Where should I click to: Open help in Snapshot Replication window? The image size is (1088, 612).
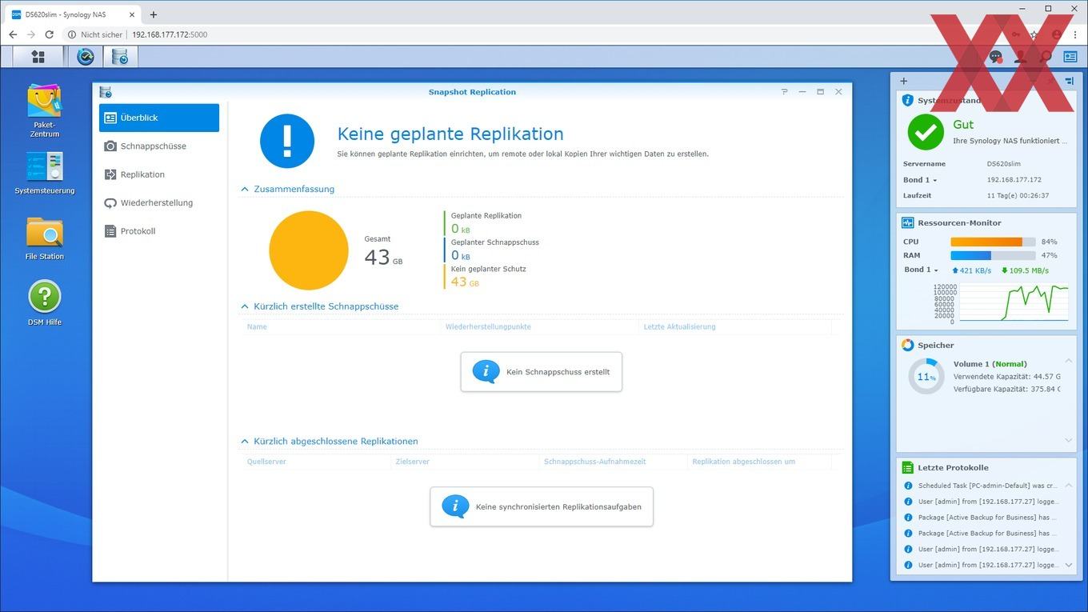click(785, 92)
